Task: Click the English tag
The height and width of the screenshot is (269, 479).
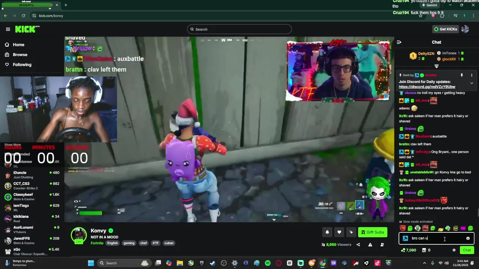Action: [112, 243]
